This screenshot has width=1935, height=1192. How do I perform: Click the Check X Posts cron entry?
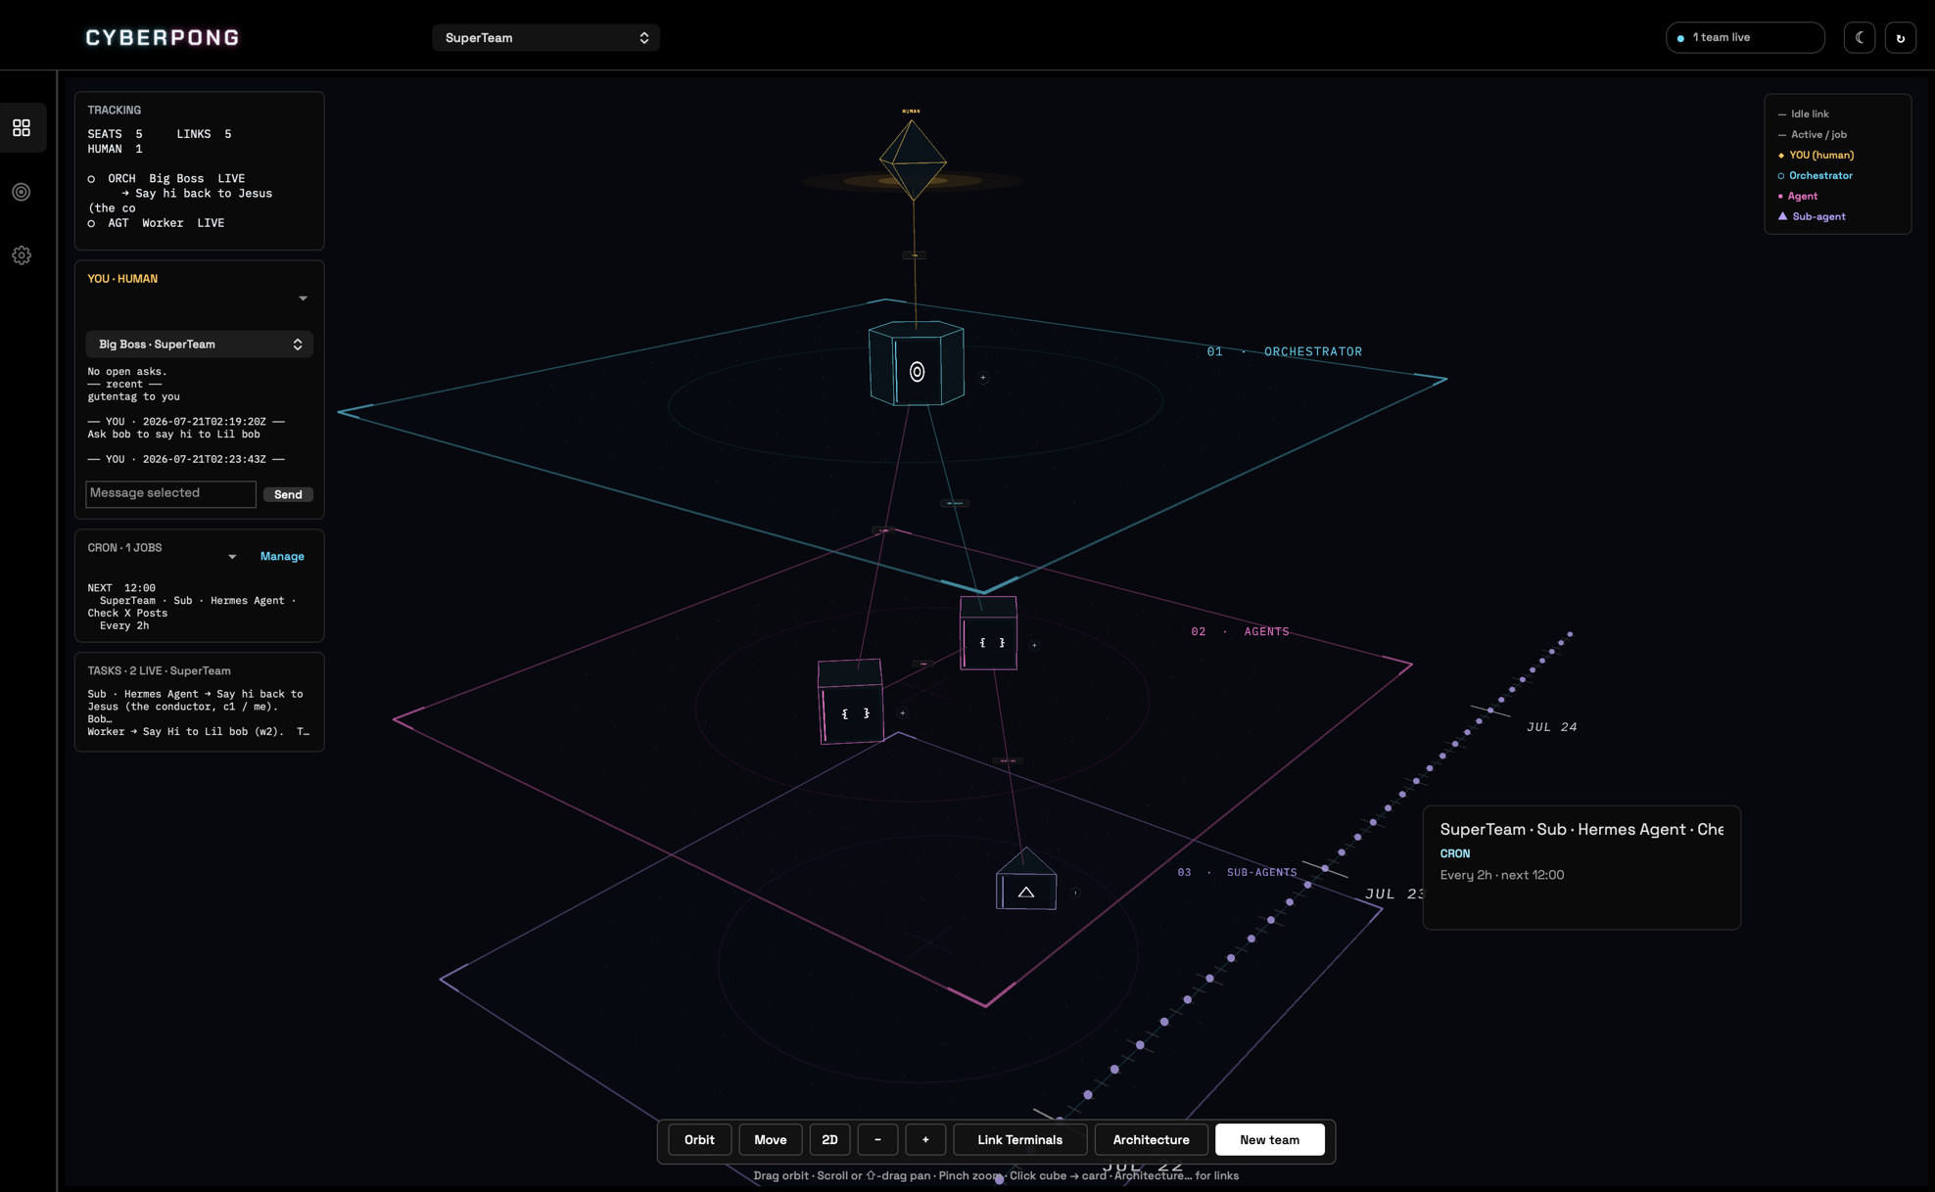coord(191,607)
